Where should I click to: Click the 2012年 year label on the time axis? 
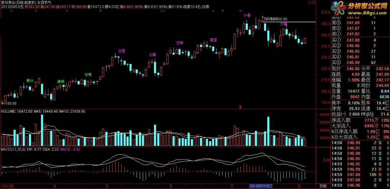point(7,186)
